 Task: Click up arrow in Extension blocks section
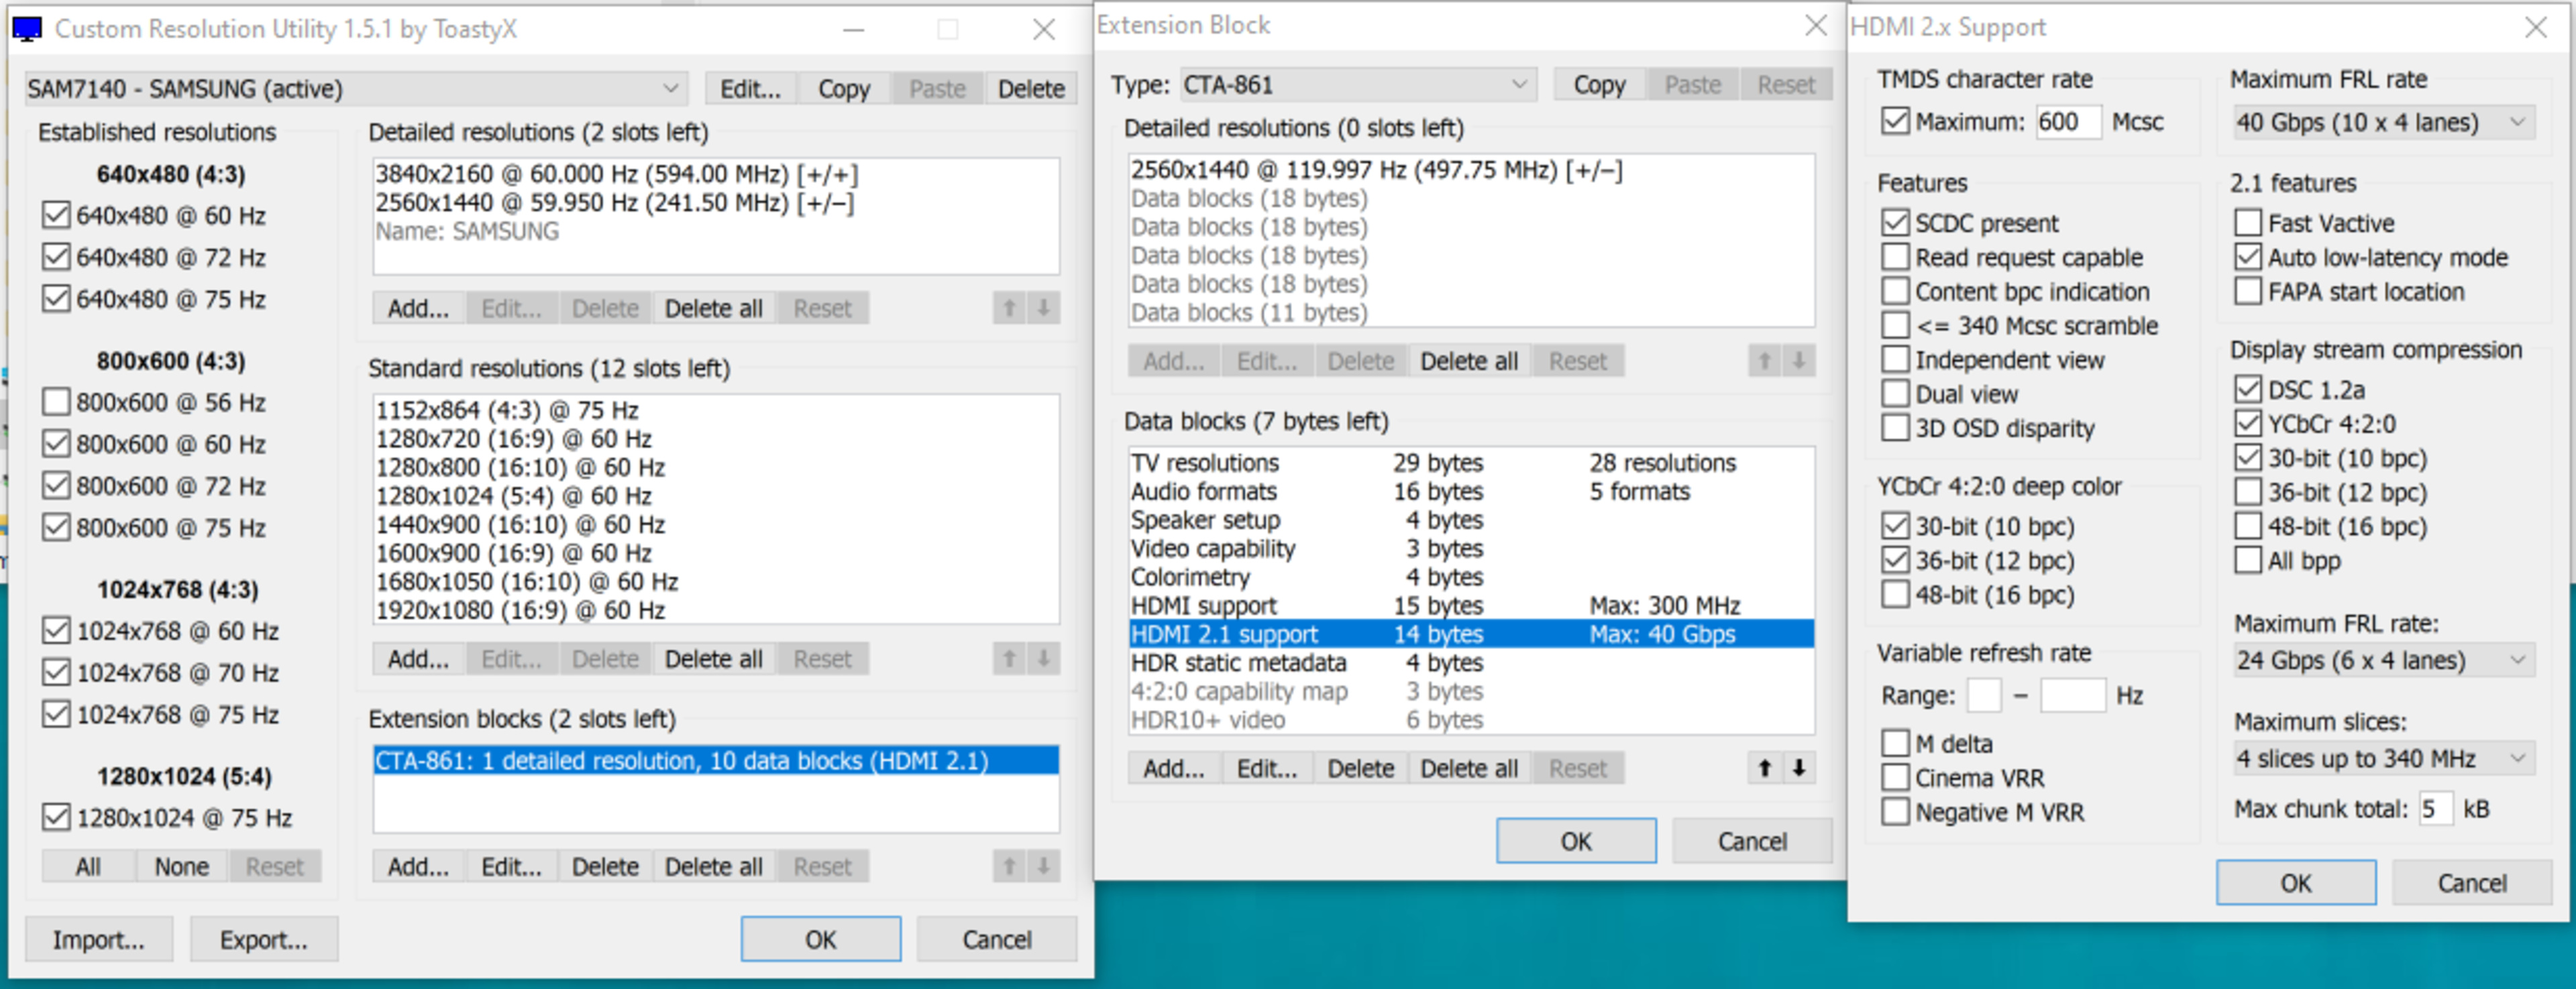coord(1009,866)
